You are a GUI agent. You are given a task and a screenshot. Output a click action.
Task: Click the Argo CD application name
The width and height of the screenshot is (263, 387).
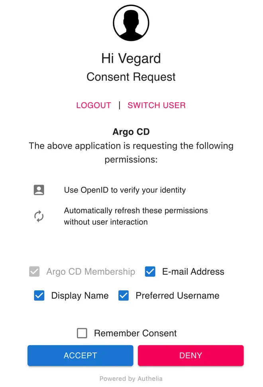coord(131,131)
